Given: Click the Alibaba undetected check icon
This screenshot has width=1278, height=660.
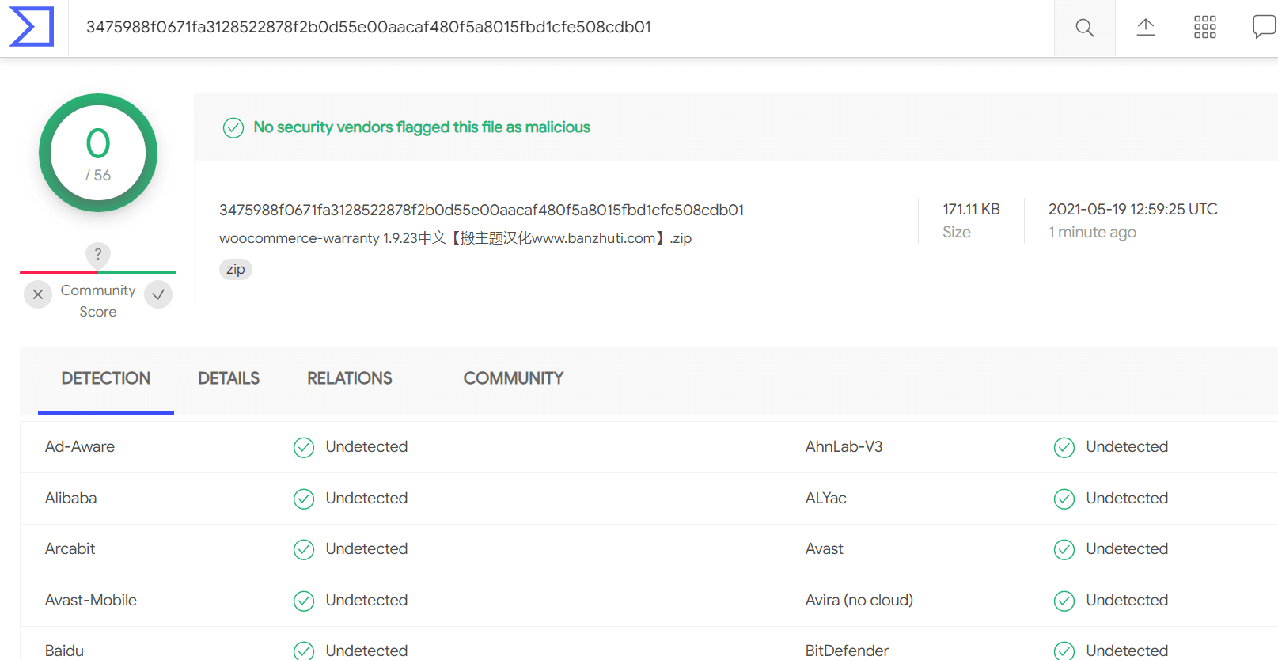Looking at the screenshot, I should click(x=304, y=499).
